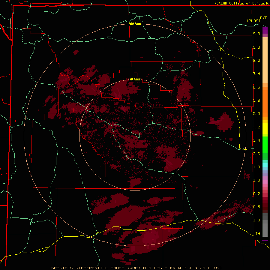Click the cyan segment of the color bar
The image size is (270, 270).
pos(265,165)
